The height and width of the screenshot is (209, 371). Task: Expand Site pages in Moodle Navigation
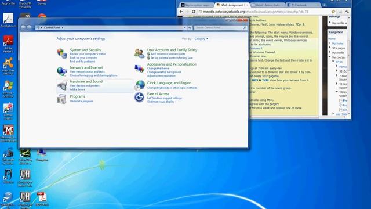[x=330, y=48]
